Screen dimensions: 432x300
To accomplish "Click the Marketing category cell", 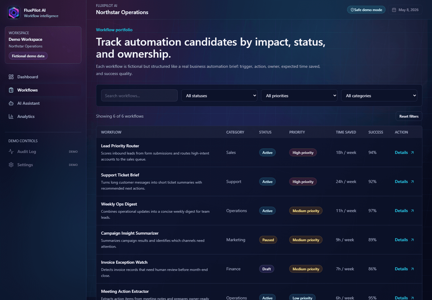I will tap(235, 240).
